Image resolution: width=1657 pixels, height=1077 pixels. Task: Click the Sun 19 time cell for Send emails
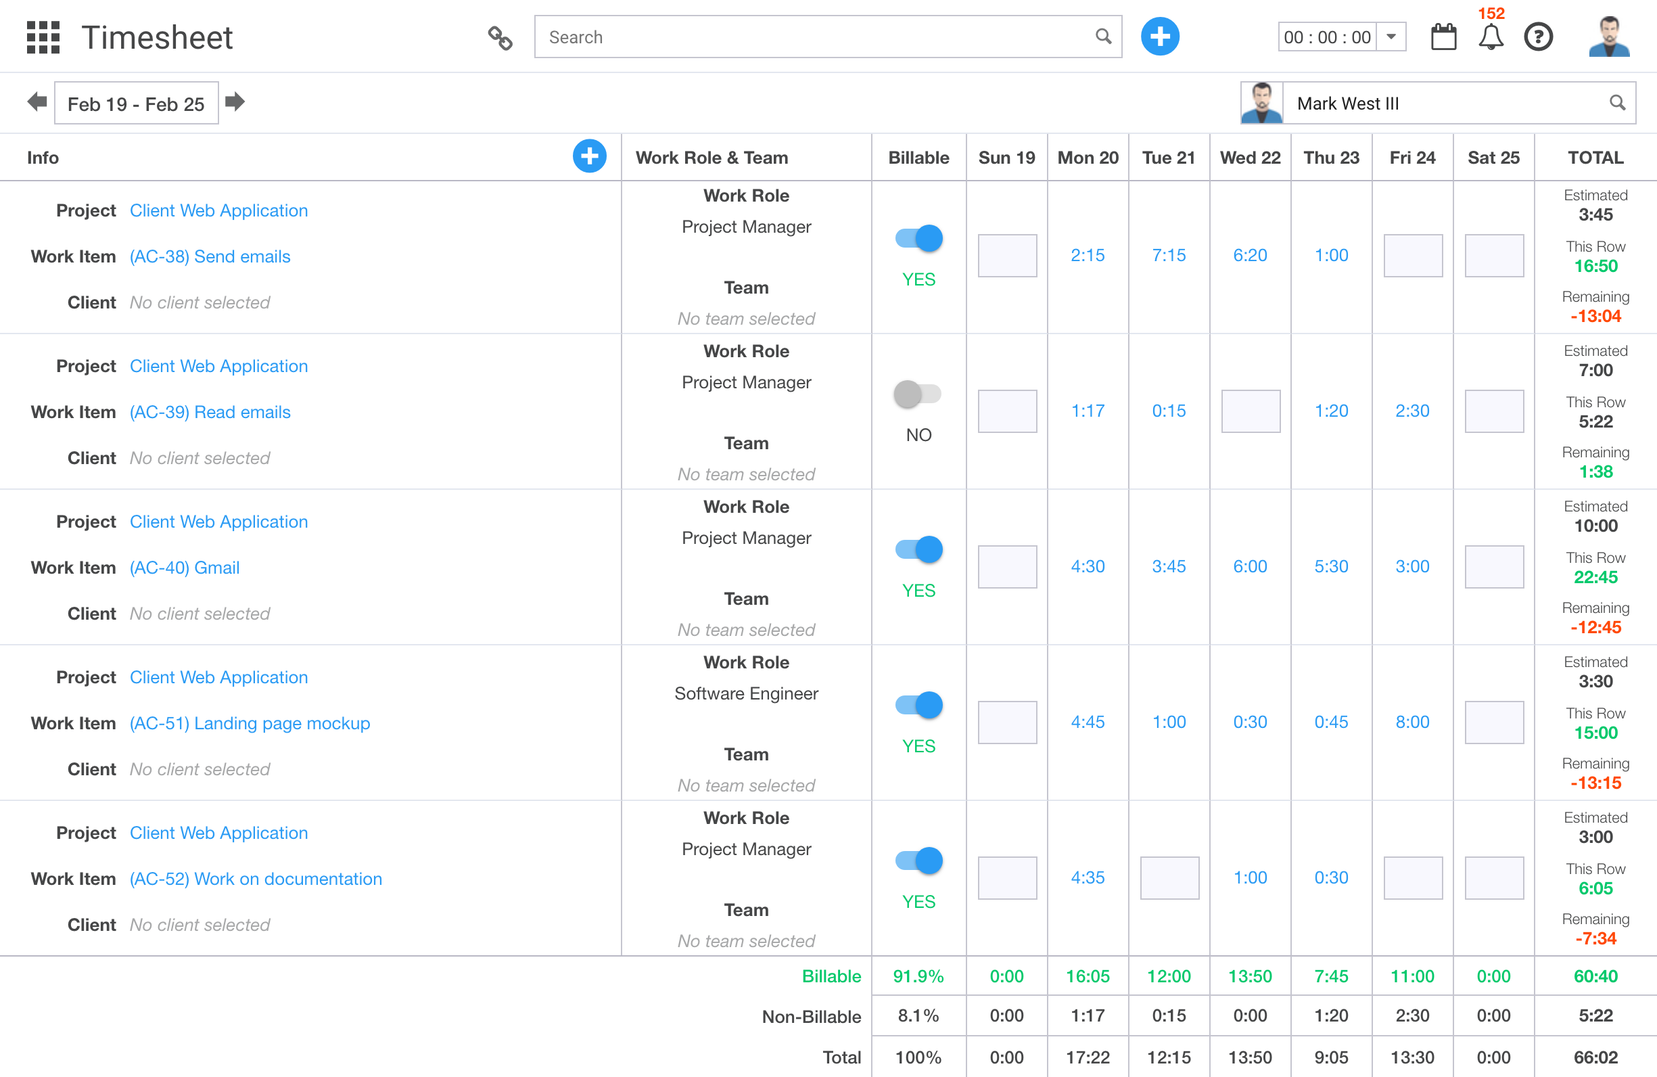point(1007,256)
